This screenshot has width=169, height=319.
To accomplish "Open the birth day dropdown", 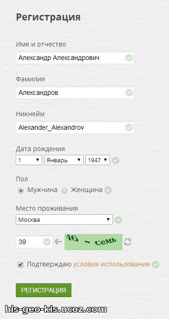I will tap(29, 160).
